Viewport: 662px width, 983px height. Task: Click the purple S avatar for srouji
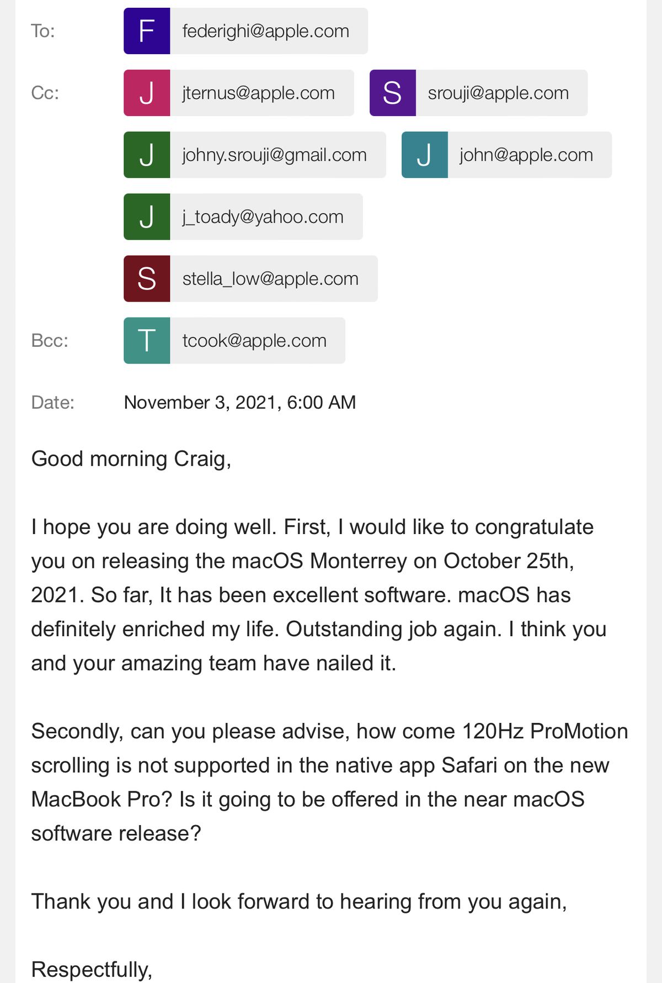coord(393,93)
